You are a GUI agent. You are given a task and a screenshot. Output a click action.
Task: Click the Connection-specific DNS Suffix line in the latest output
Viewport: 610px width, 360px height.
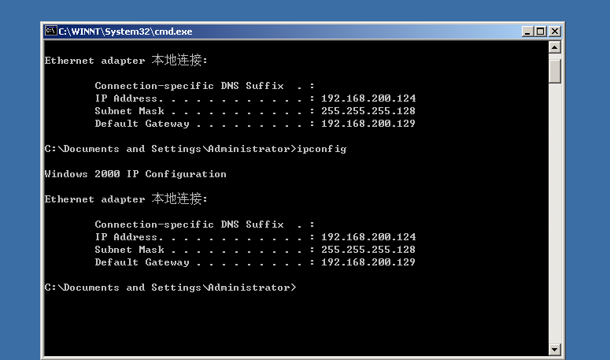(x=205, y=225)
